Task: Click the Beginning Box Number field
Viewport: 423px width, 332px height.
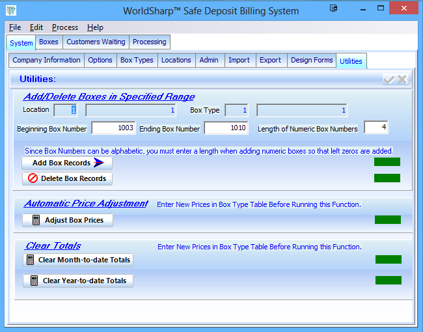Action: pos(113,128)
